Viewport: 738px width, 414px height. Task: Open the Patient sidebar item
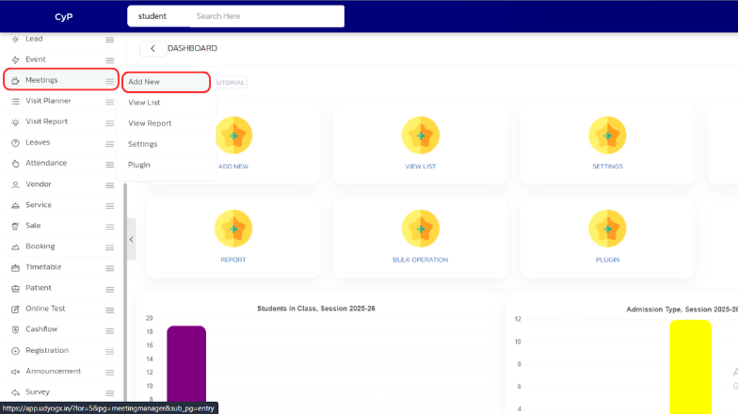39,288
